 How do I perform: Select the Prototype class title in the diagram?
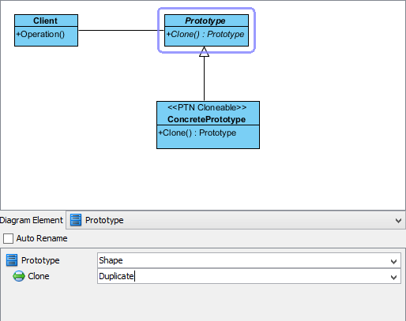(x=205, y=21)
